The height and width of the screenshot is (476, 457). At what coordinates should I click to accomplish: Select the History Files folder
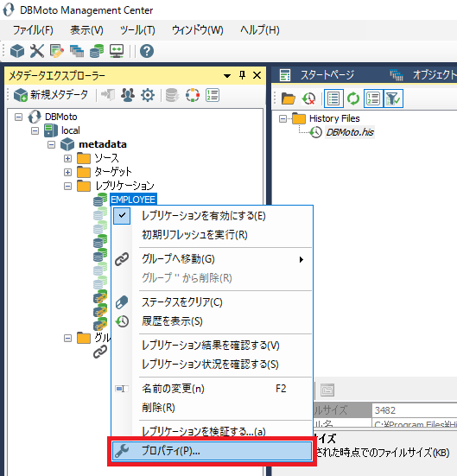pyautogui.click(x=334, y=118)
